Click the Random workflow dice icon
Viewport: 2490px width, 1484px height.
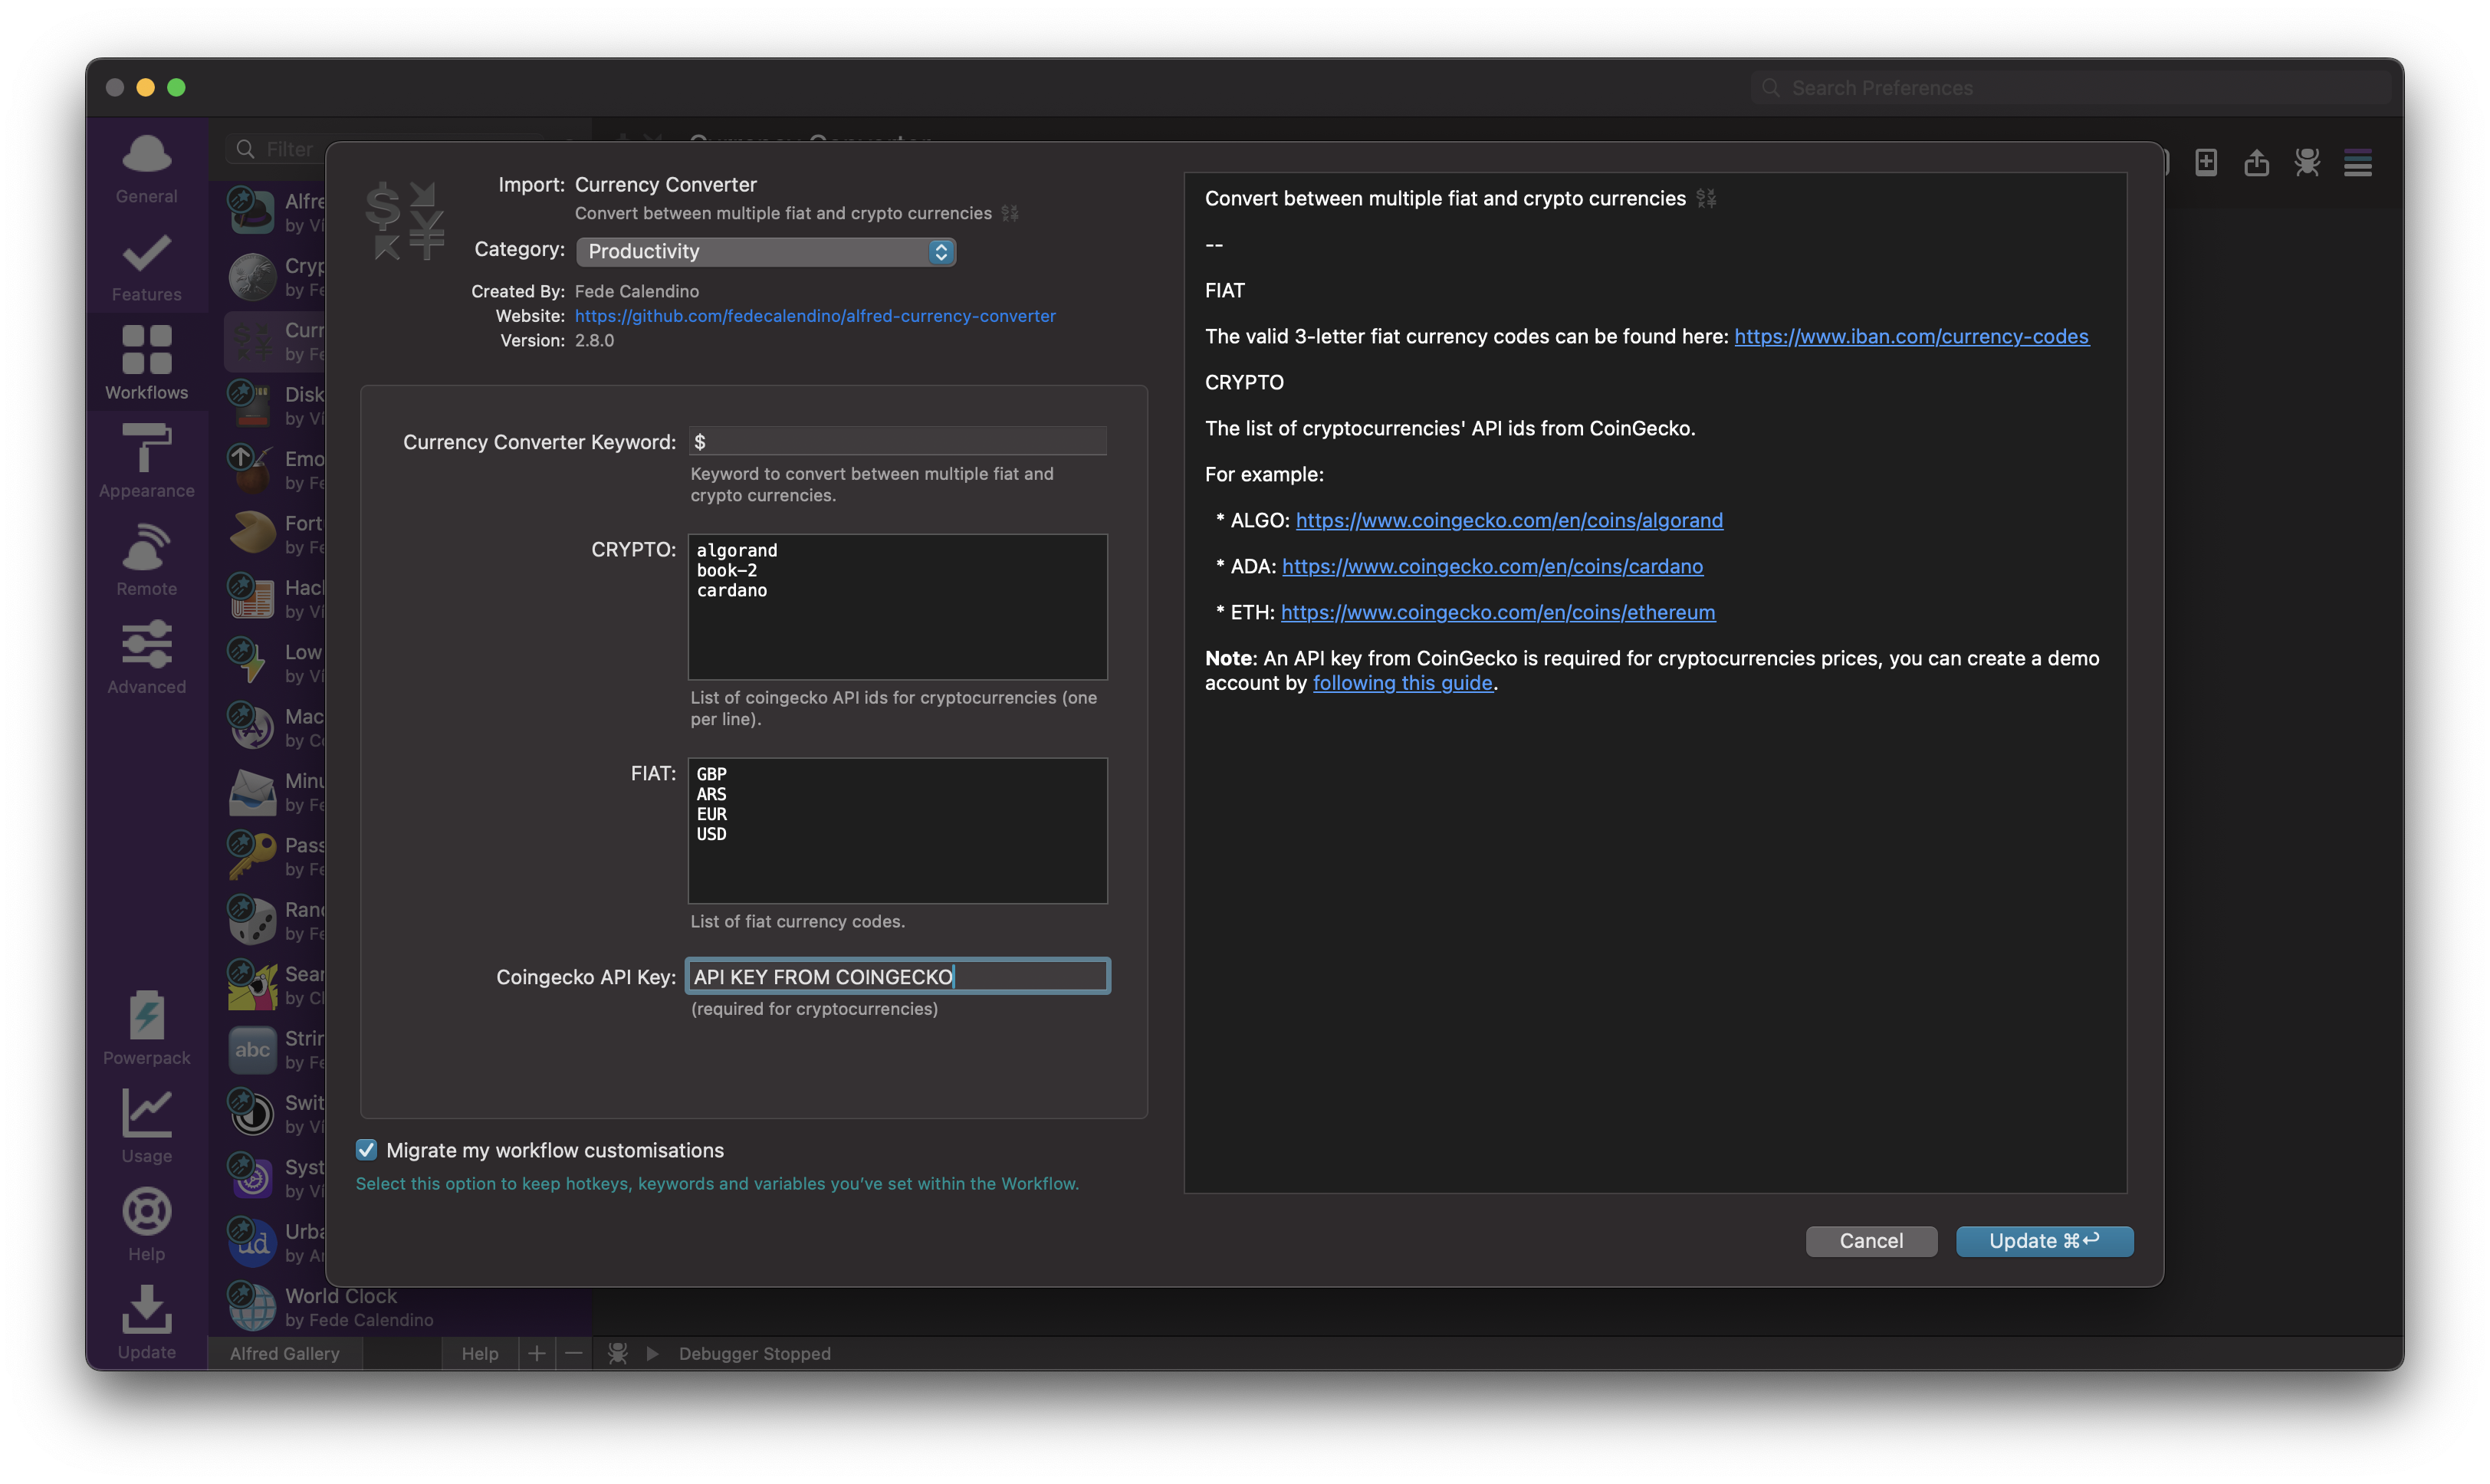click(252, 920)
